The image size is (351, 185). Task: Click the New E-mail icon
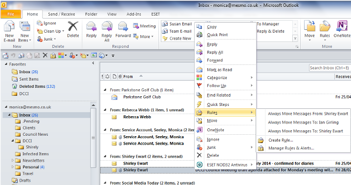coord(9,26)
